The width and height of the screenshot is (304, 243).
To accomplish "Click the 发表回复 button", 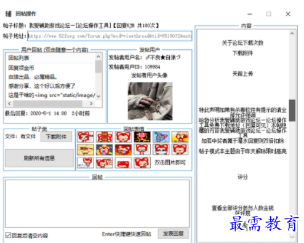I will 174,234.
